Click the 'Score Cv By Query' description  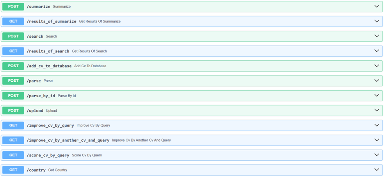pos(87,155)
